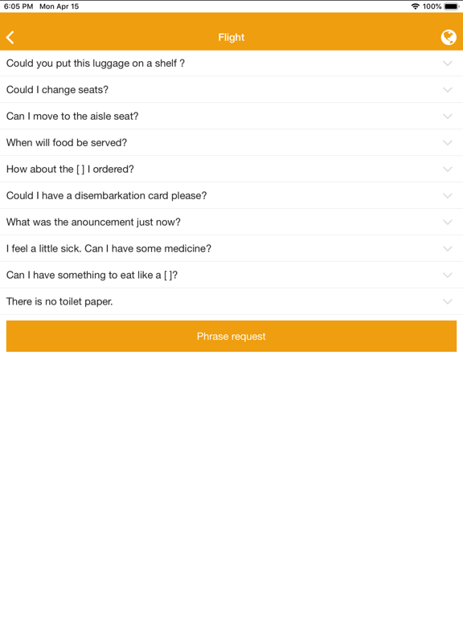
Task: Open the globe language icon
Action: (x=449, y=38)
